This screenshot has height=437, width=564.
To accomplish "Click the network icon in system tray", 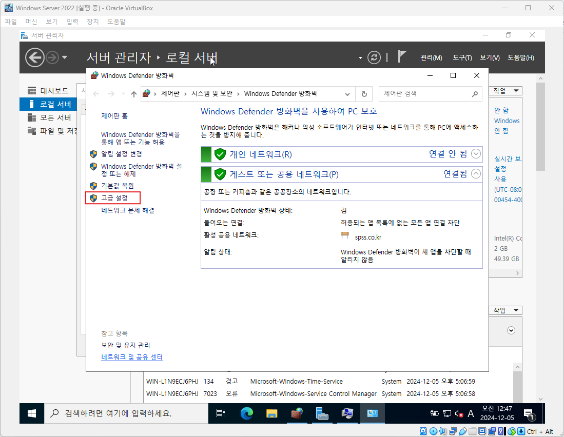I will click(447, 414).
